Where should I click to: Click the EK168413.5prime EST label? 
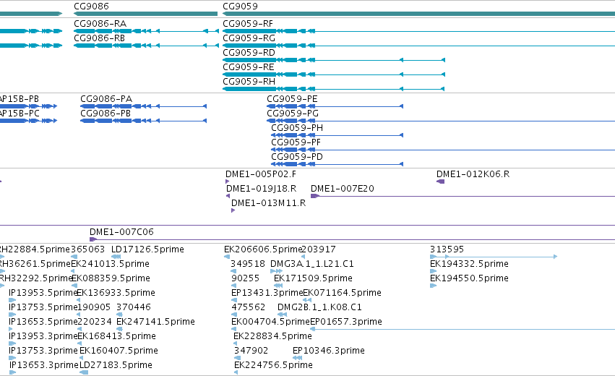[117, 336]
